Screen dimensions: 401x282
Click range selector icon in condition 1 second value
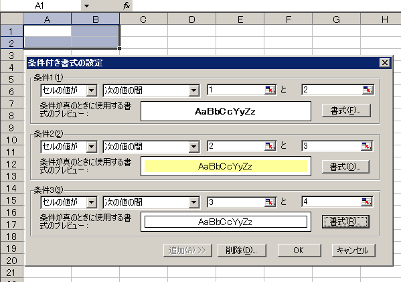pos(368,90)
